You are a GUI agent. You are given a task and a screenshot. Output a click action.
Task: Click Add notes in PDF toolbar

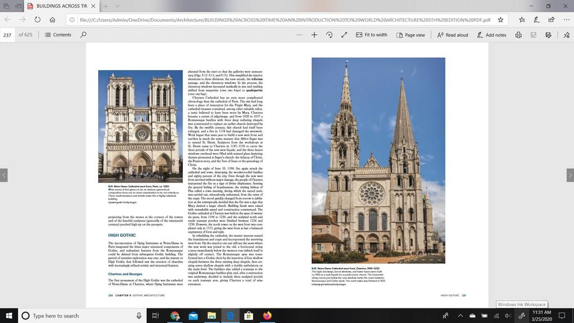point(492,35)
